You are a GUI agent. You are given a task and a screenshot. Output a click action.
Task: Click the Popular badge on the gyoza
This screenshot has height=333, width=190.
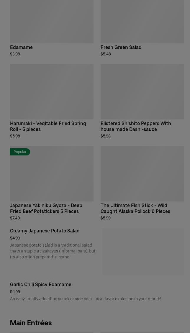click(20, 152)
